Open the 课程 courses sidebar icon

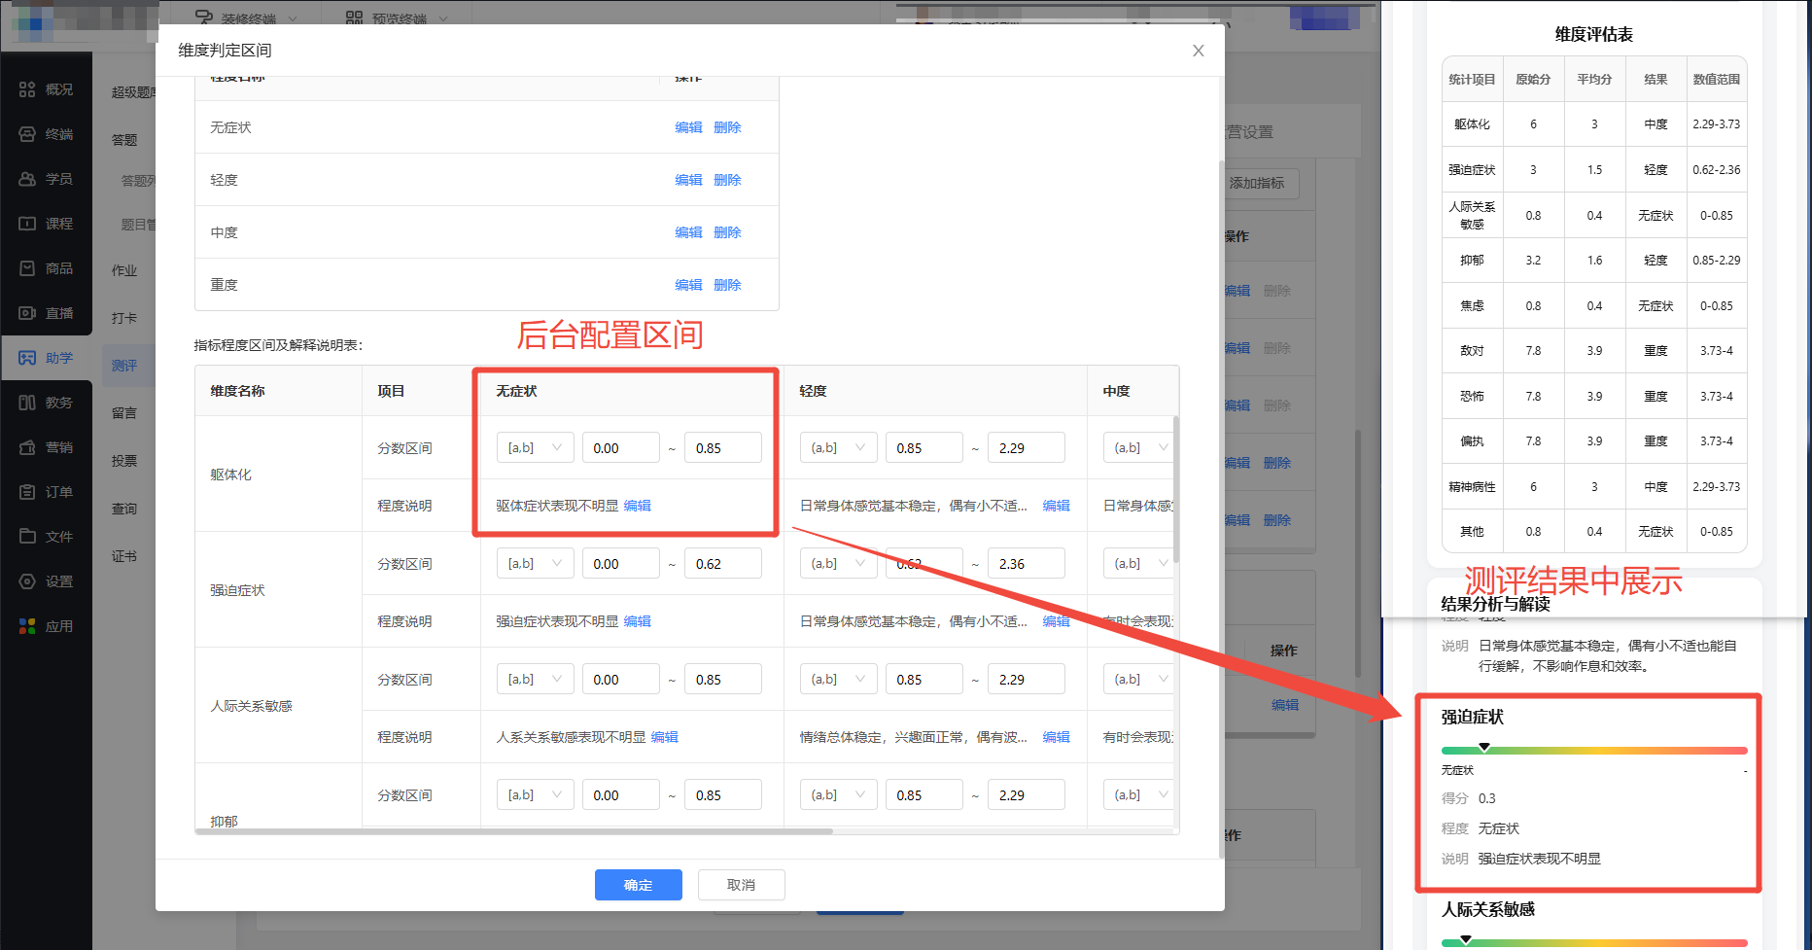pos(27,224)
